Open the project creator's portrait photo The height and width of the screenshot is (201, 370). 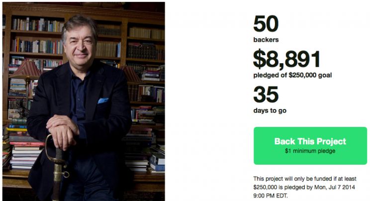point(84,101)
